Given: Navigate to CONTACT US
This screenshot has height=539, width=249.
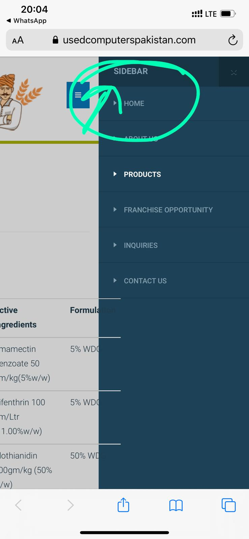Looking at the screenshot, I should click(145, 281).
